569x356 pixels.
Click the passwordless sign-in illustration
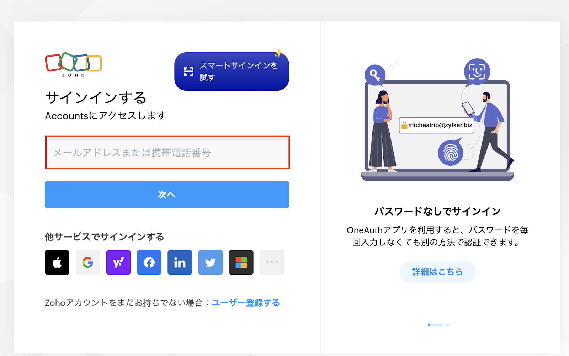click(437, 119)
